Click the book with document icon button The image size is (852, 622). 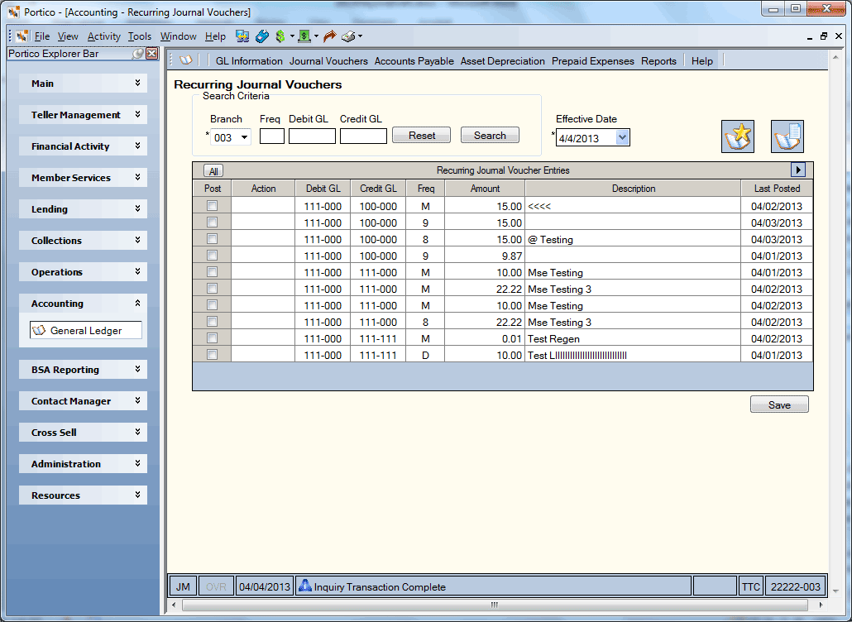(x=787, y=136)
